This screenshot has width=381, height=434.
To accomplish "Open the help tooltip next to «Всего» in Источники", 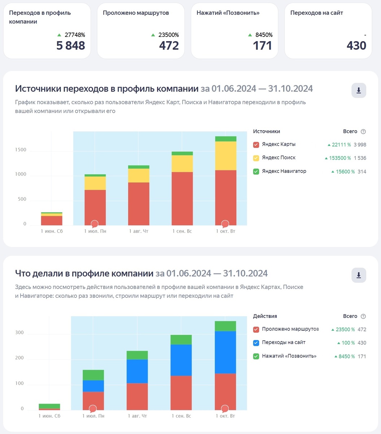I will pos(363,131).
